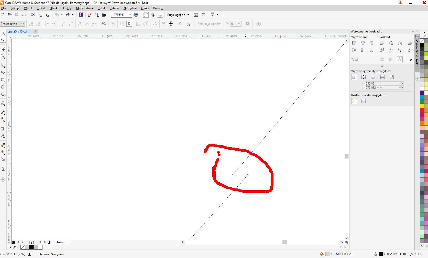The image size is (428, 258).
Task: Select the Color Eyedropper tool
Action: tap(3, 145)
